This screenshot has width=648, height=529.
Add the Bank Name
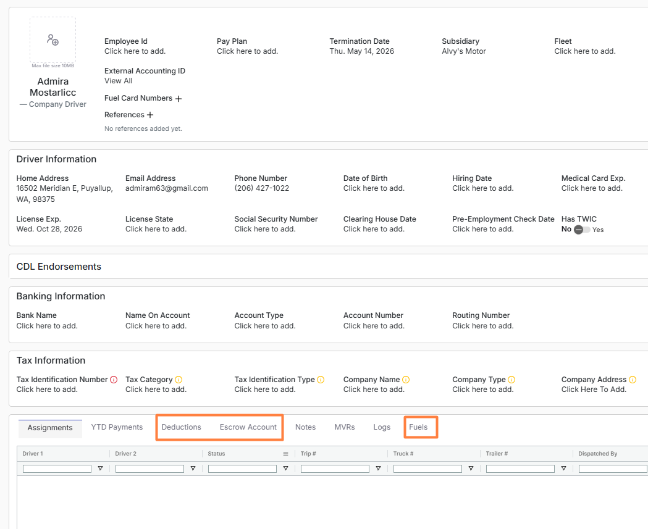click(47, 326)
